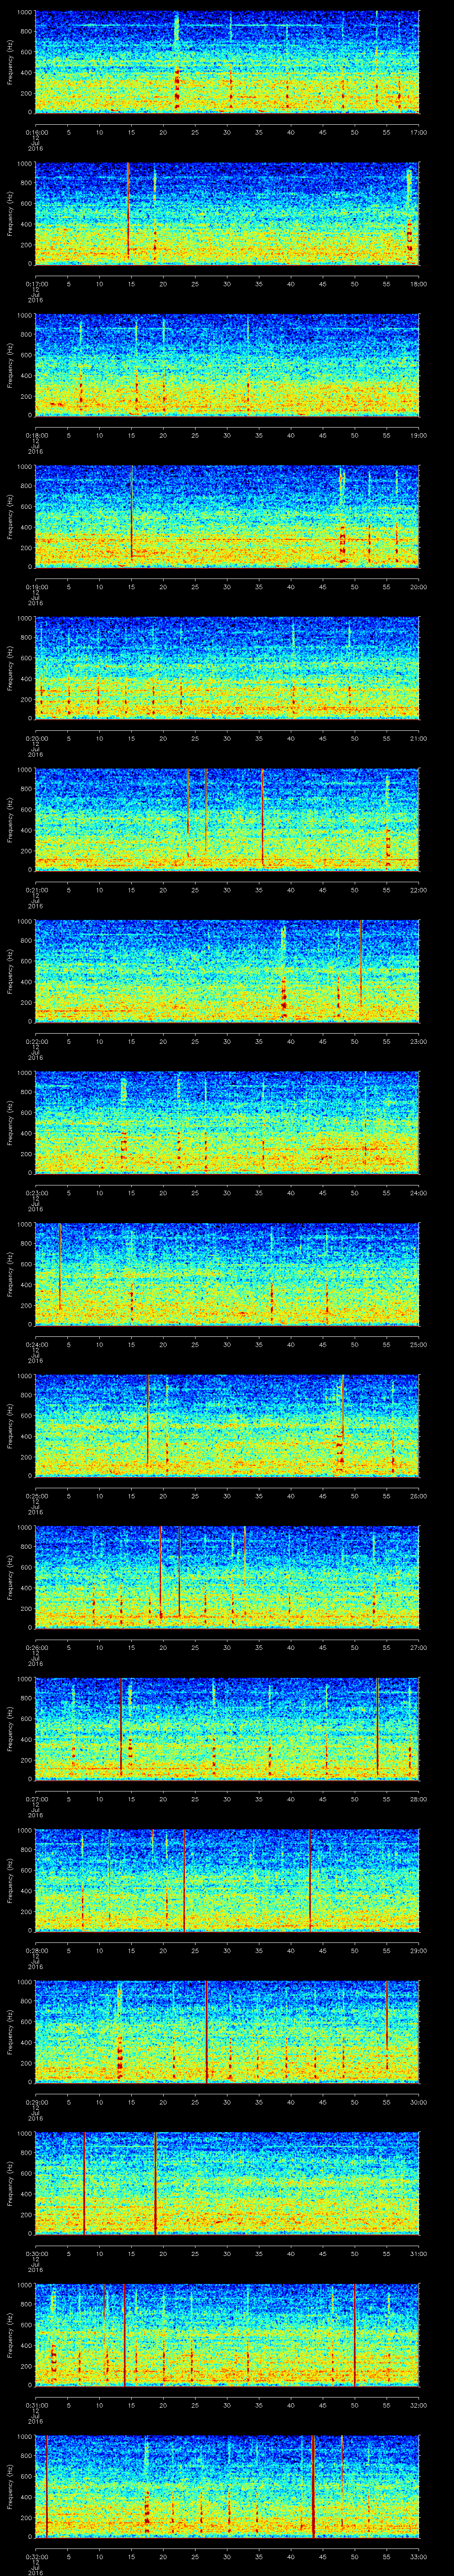This screenshot has height=2576, width=454.
Task: Click the '0:28:00' start time label
Action: click(x=36, y=1950)
